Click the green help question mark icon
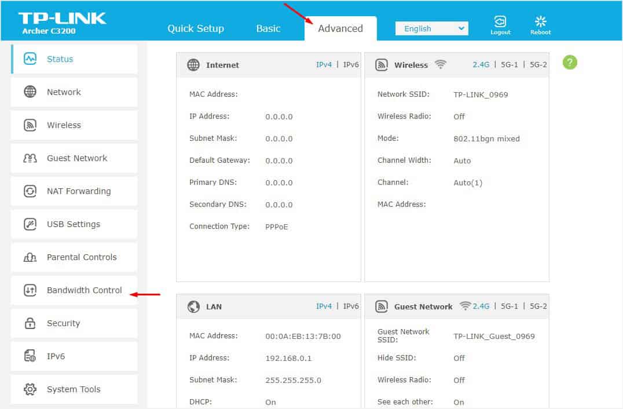Image resolution: width=623 pixels, height=409 pixels. pos(570,63)
